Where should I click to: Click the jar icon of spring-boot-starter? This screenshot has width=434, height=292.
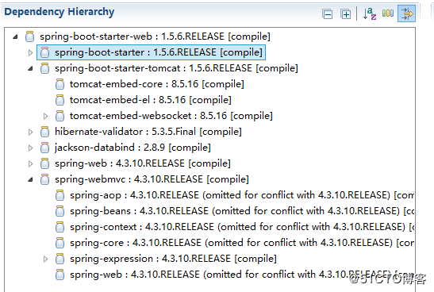(44, 52)
